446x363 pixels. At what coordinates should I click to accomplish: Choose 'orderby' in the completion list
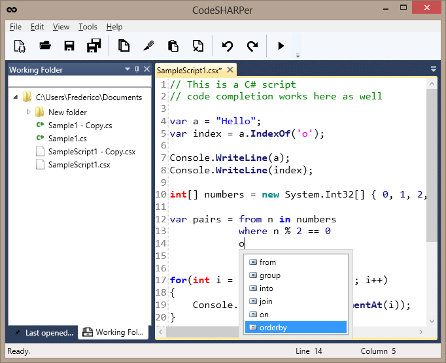click(296, 328)
